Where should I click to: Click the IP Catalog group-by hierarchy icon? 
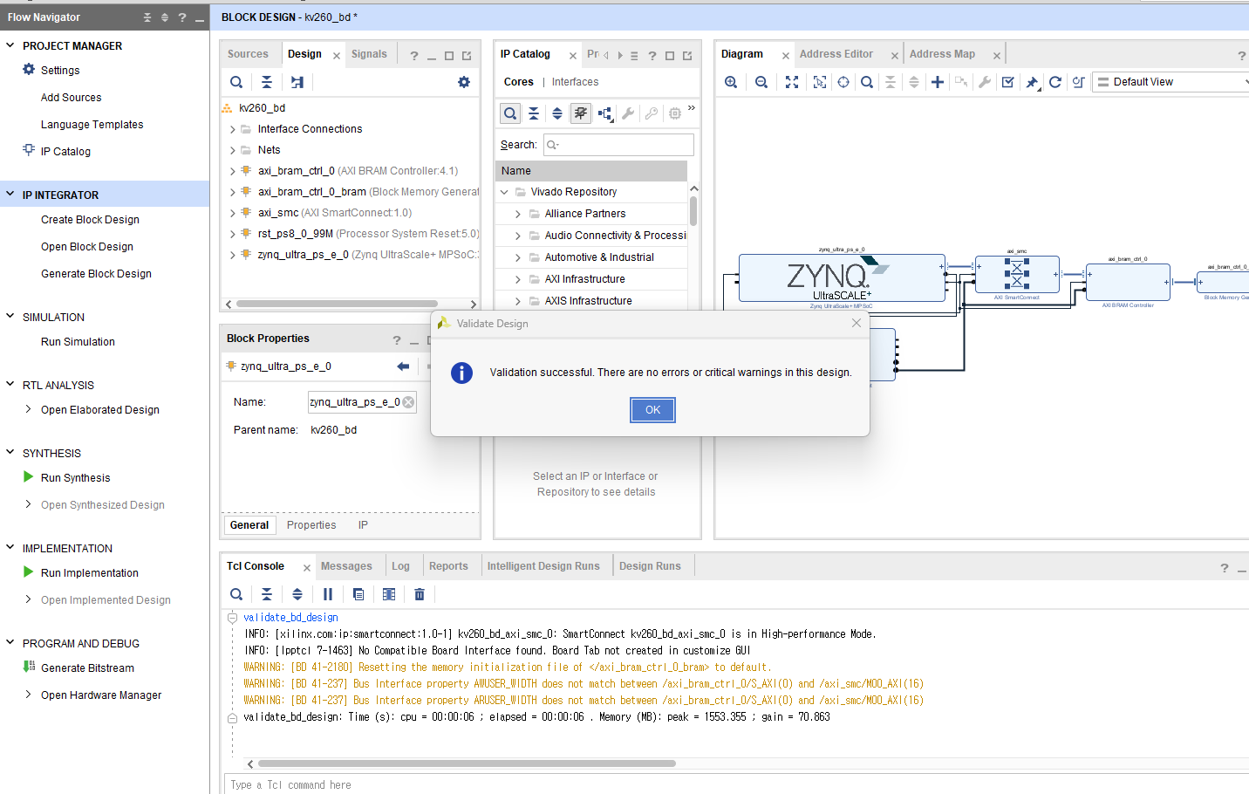coord(604,113)
